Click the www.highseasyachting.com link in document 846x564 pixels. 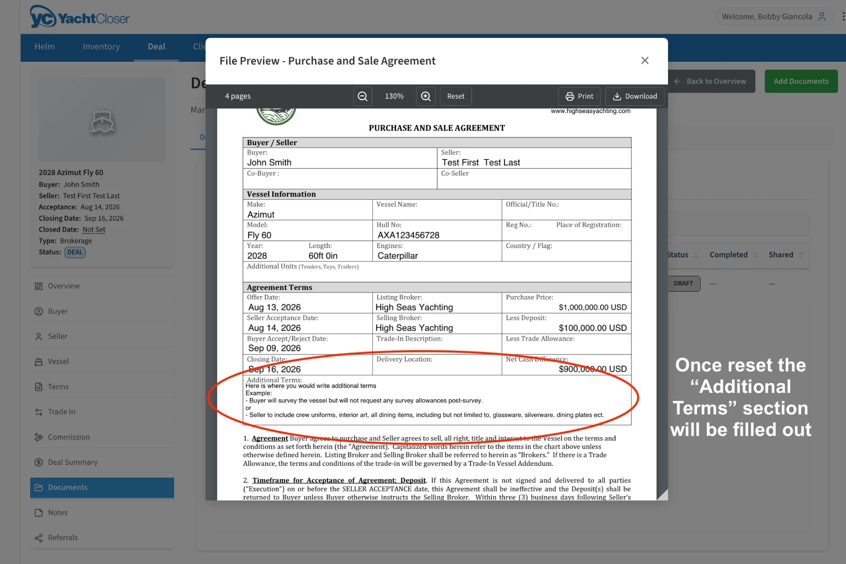[x=590, y=111]
